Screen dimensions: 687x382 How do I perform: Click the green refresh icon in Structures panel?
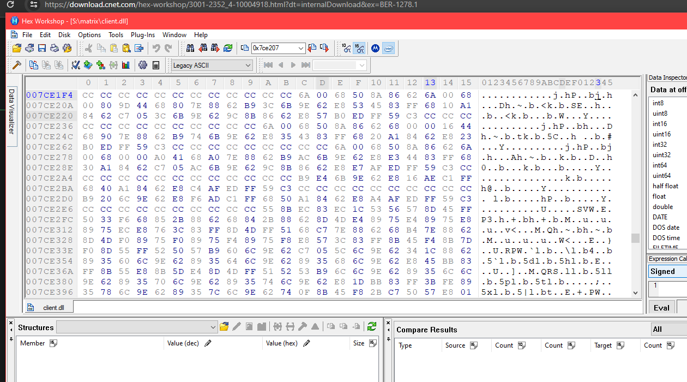372,327
